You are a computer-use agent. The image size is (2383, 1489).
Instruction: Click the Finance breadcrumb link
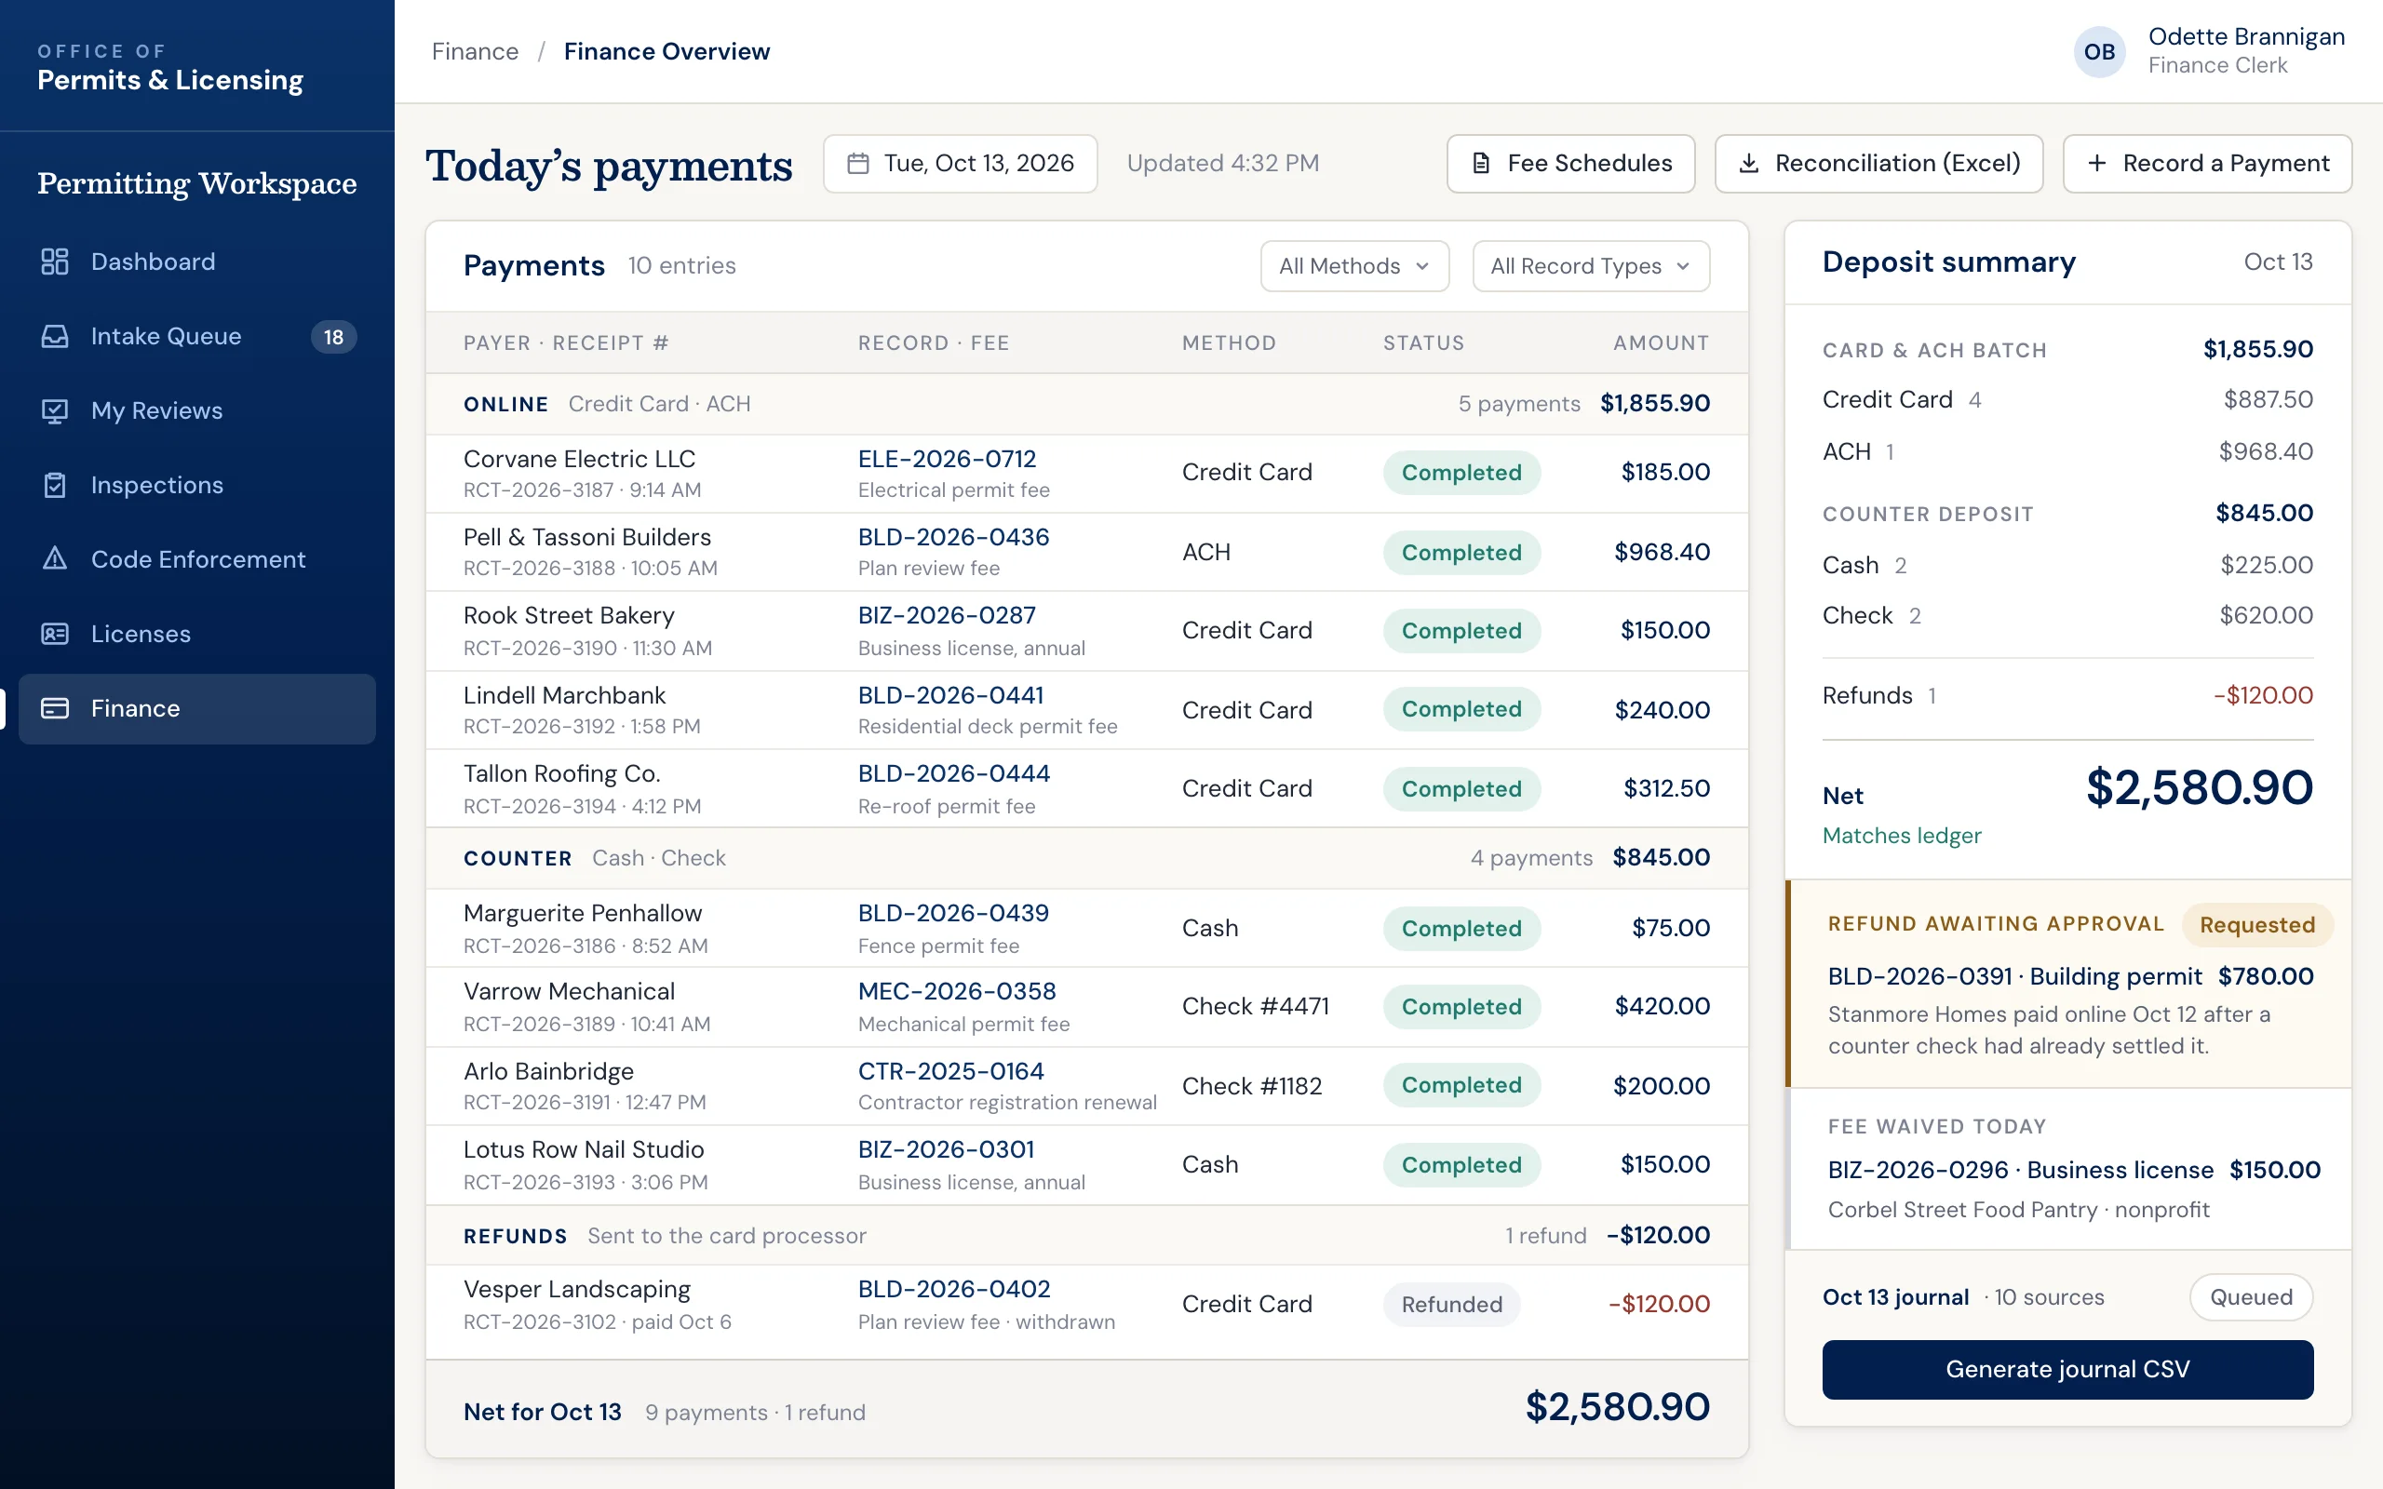pos(475,51)
